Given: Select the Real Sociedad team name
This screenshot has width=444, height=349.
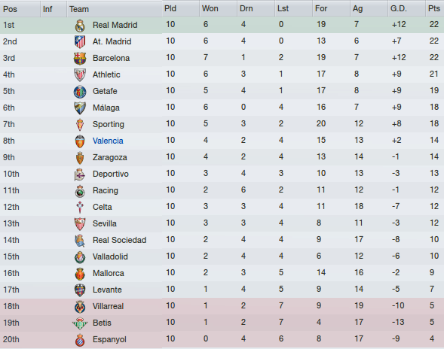Looking at the screenshot, I should pos(120,240).
